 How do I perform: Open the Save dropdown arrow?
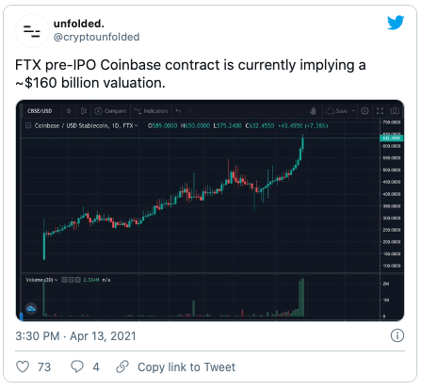pos(353,110)
